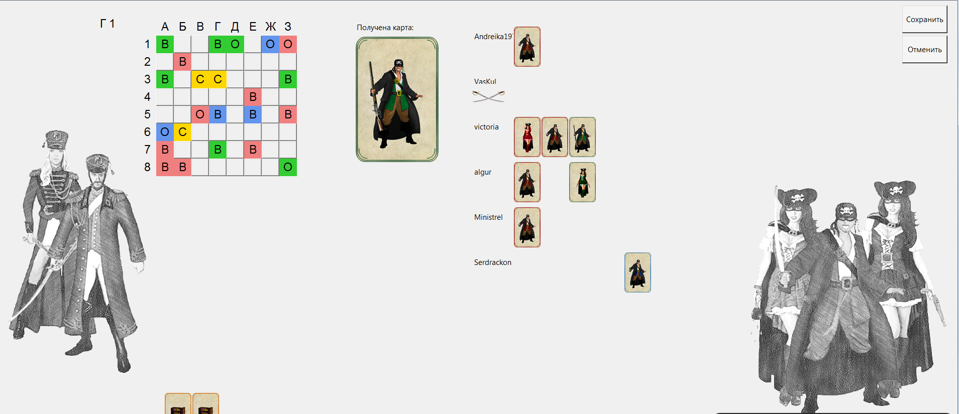This screenshot has height=414, width=959.
Task: Click red cell А8 marked В
Action: pyautogui.click(x=165, y=167)
